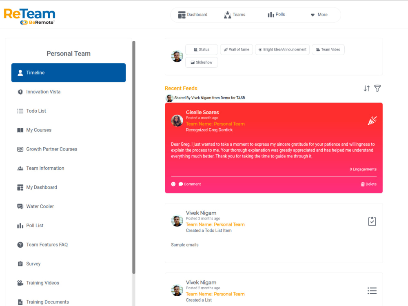Image resolution: width=408 pixels, height=306 pixels.
Task: Click the Teams hierarchy icon
Action: [x=227, y=15]
